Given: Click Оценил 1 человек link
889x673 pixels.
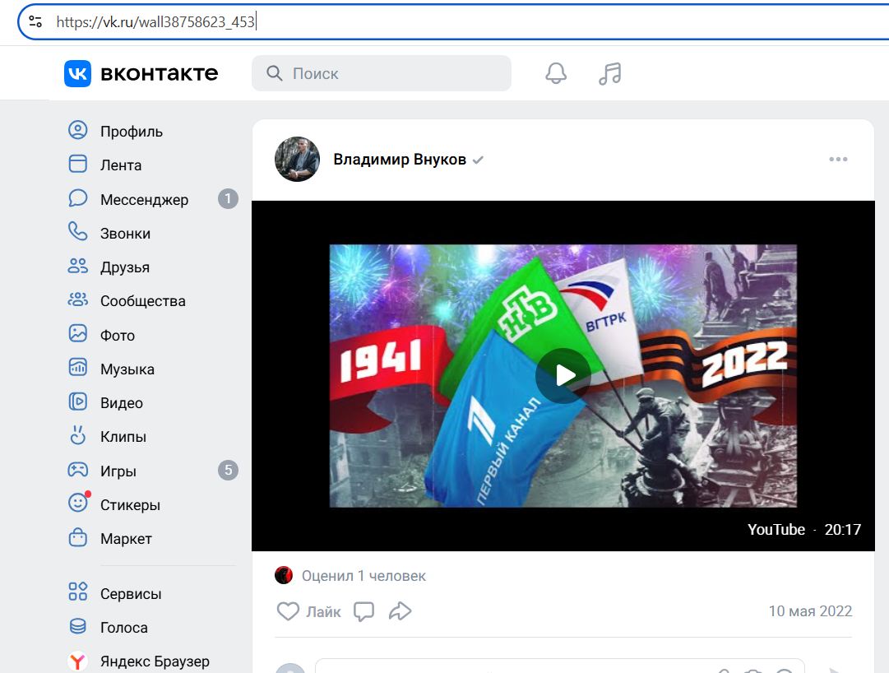Looking at the screenshot, I should [363, 575].
